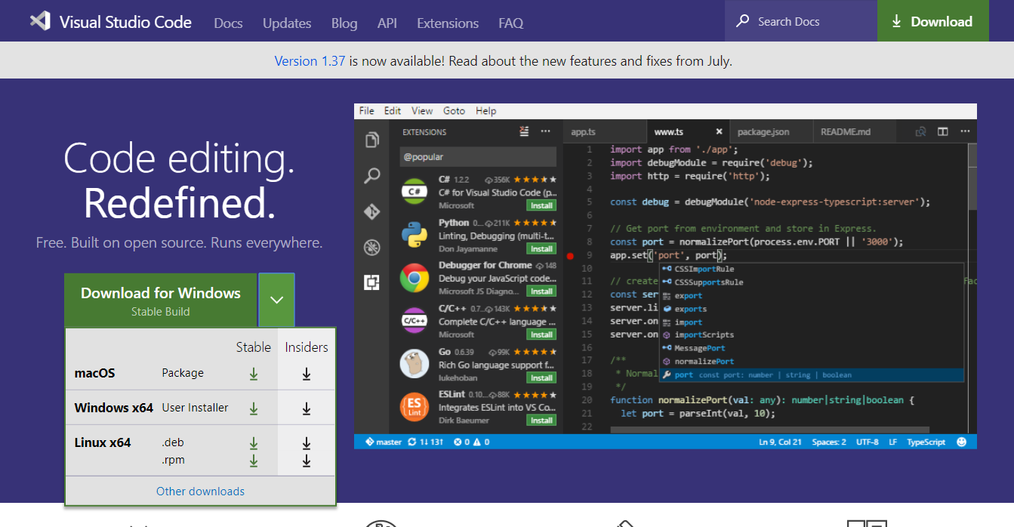Viewport: 1014px width, 527px height.
Task: Click the Python extension icon
Action: click(415, 235)
